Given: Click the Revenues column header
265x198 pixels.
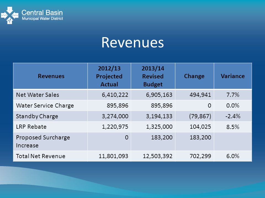Looking at the screenshot, I should tap(51, 76).
